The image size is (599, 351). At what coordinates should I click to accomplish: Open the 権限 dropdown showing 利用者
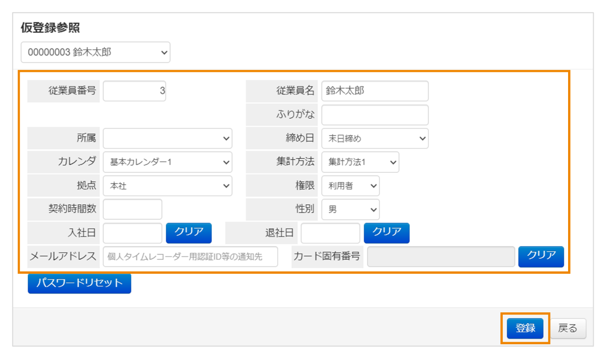pos(350,185)
